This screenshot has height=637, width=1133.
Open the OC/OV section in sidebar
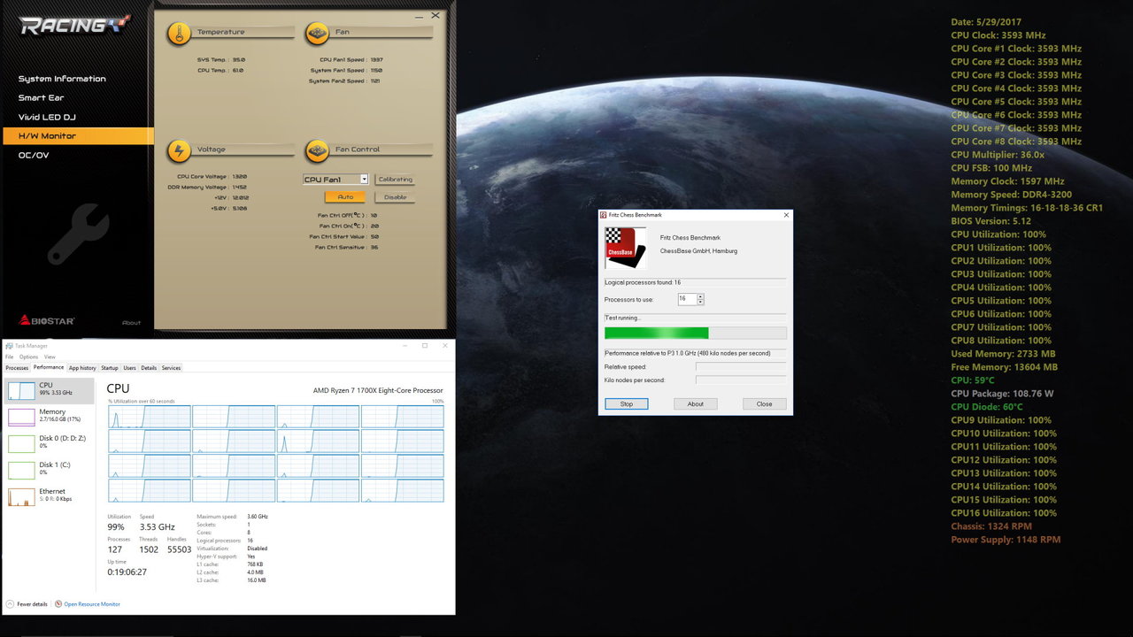click(34, 156)
